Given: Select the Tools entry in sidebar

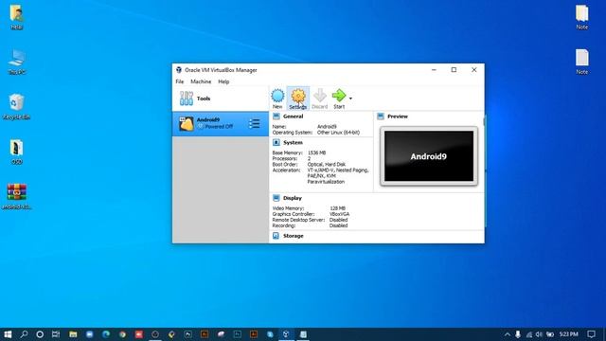Looking at the screenshot, I should (221, 99).
